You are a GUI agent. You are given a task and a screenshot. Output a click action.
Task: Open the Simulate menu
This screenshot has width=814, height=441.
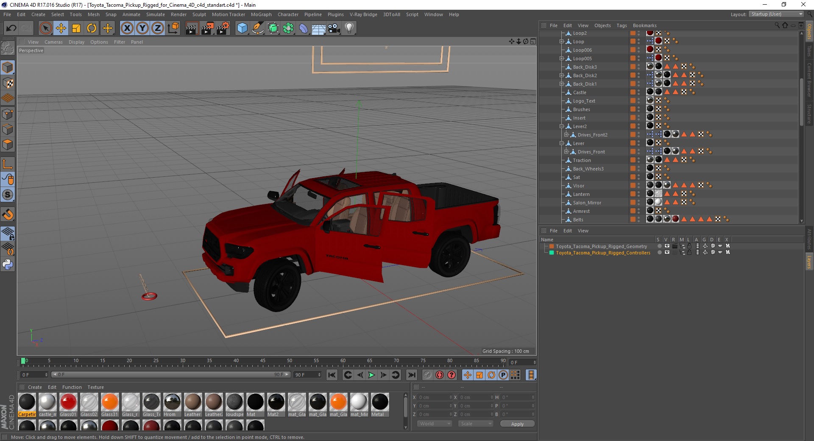pyautogui.click(x=156, y=14)
